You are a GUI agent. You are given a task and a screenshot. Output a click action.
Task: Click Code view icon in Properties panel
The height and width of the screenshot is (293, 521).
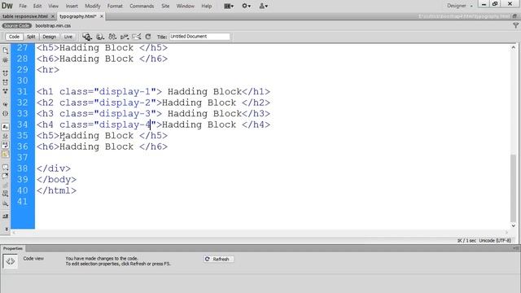[10, 261]
